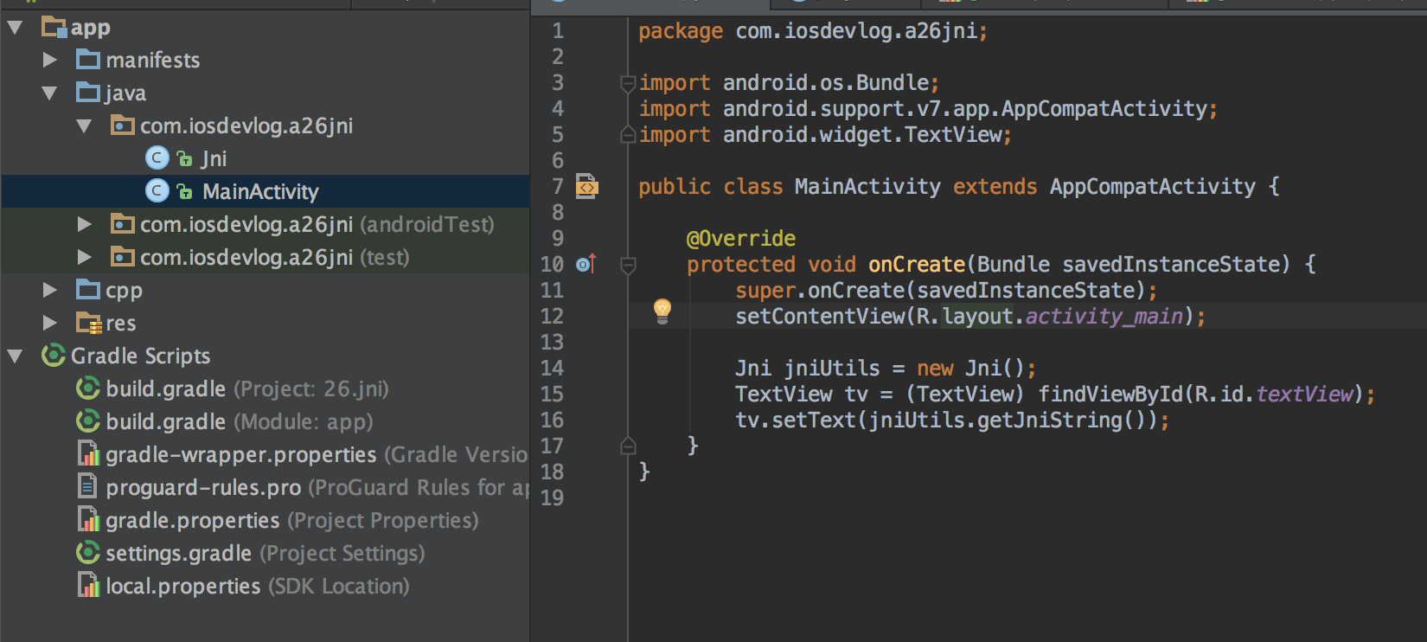The width and height of the screenshot is (1427, 642).
Task: Click the related XML file gutter icon
Action: [587, 186]
